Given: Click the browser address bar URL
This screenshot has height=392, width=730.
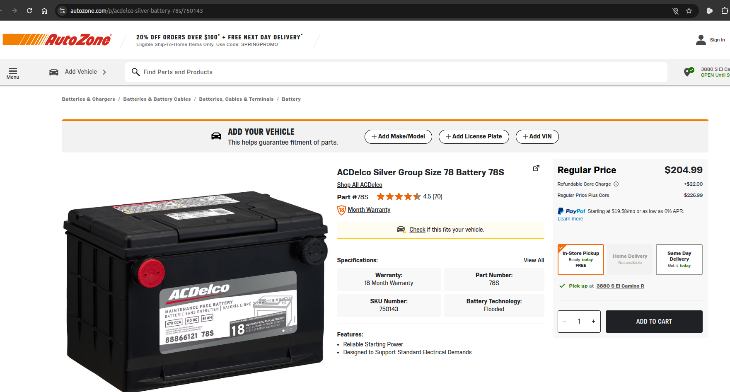Looking at the screenshot, I should tap(137, 11).
